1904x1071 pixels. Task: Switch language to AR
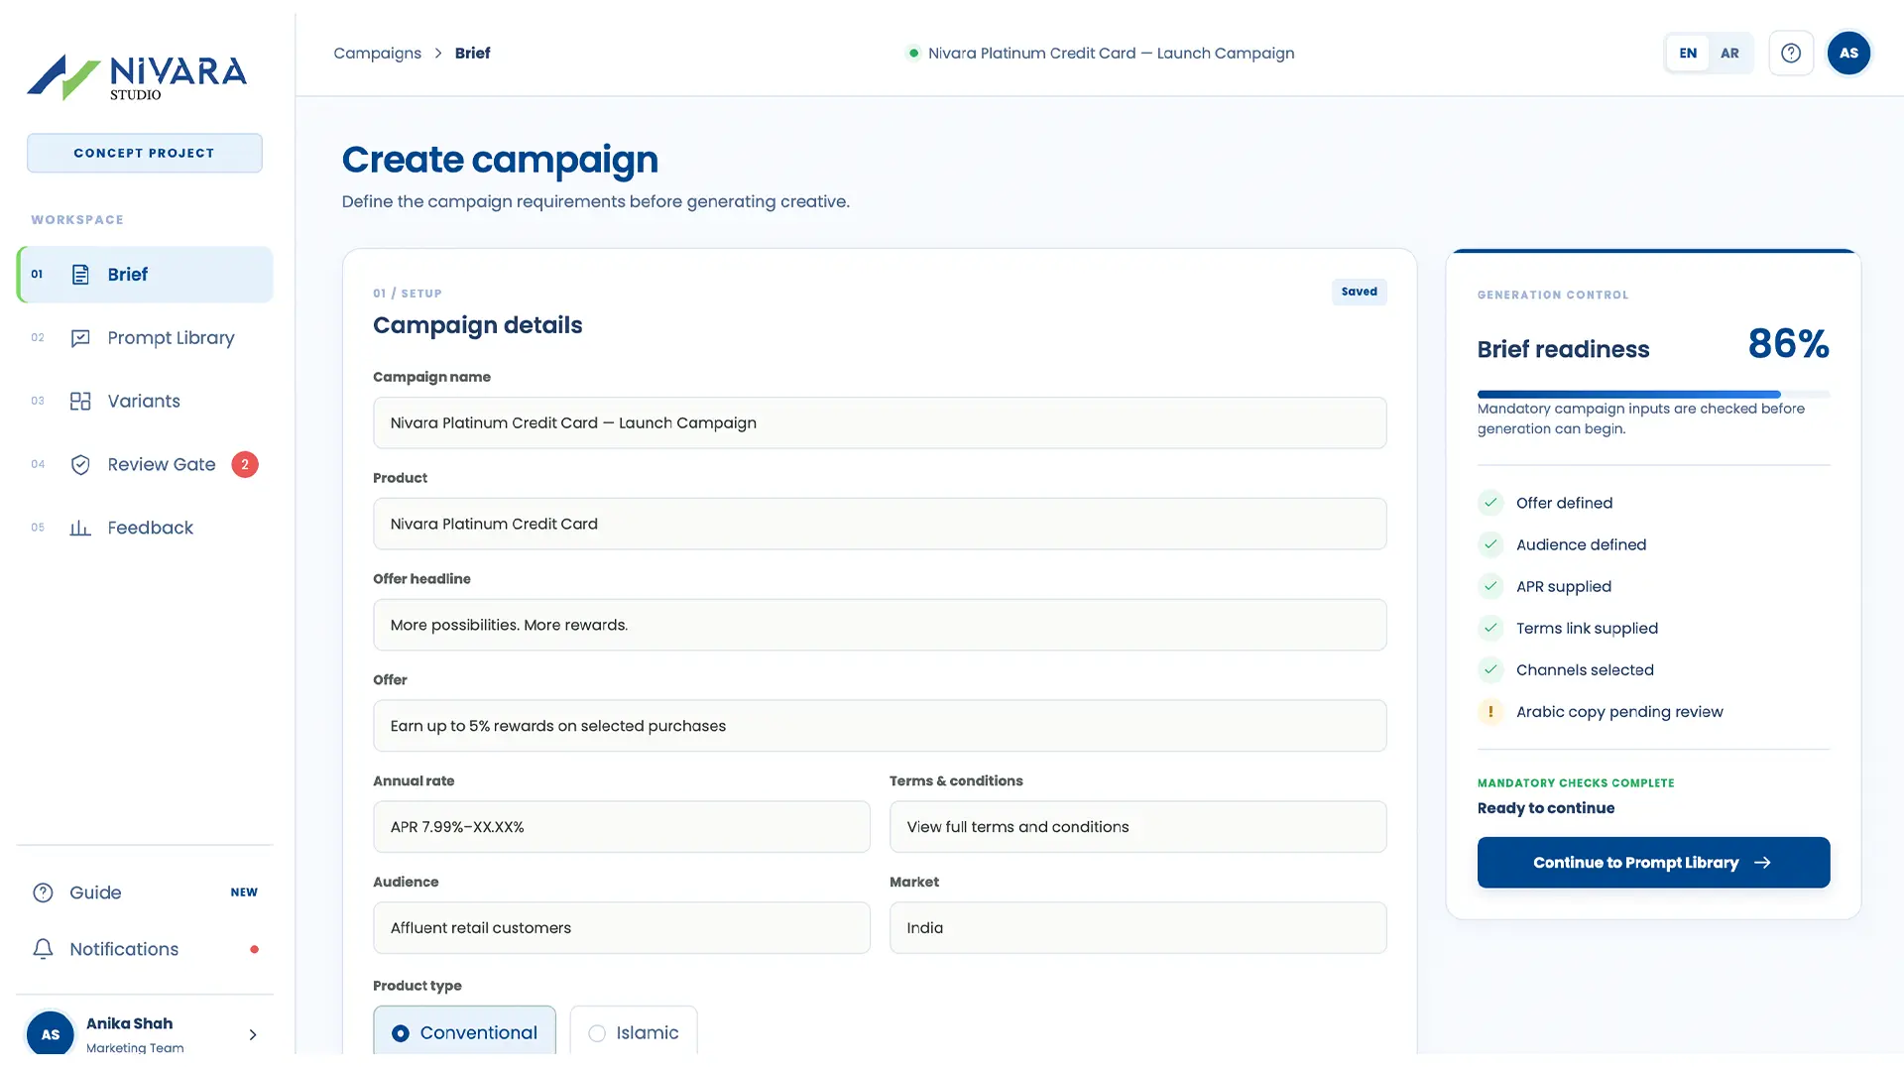pos(1729,54)
